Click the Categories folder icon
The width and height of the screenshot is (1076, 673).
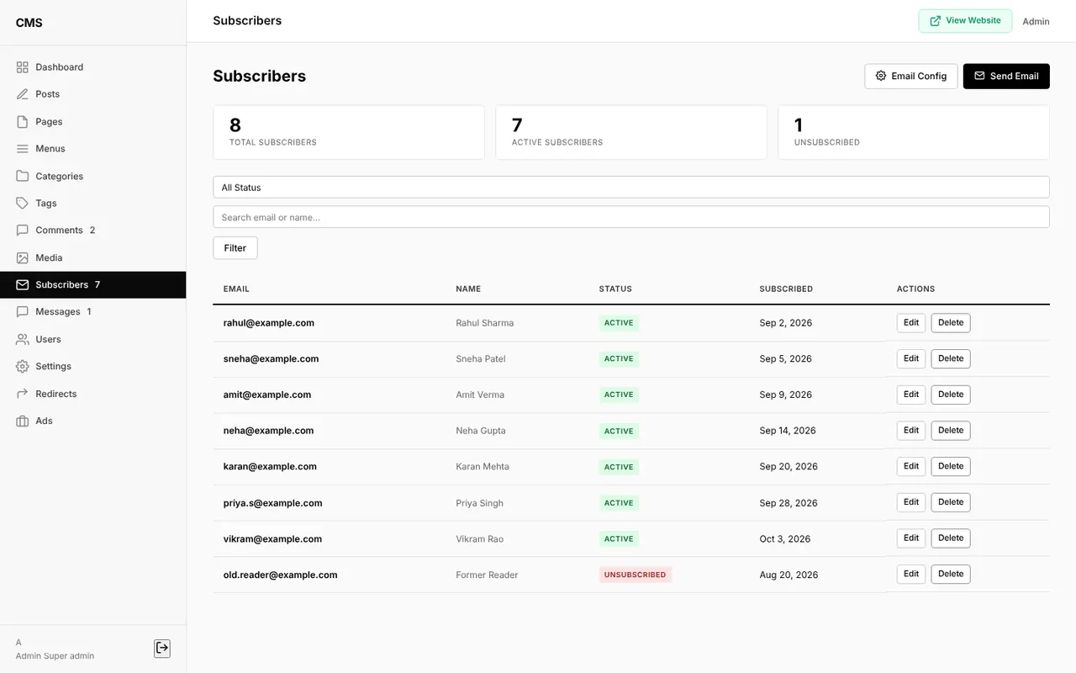click(x=23, y=177)
